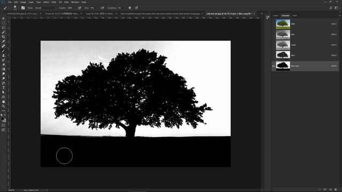
Task: Open the Smoothing slider dropdown arrow
Action: [125, 8]
